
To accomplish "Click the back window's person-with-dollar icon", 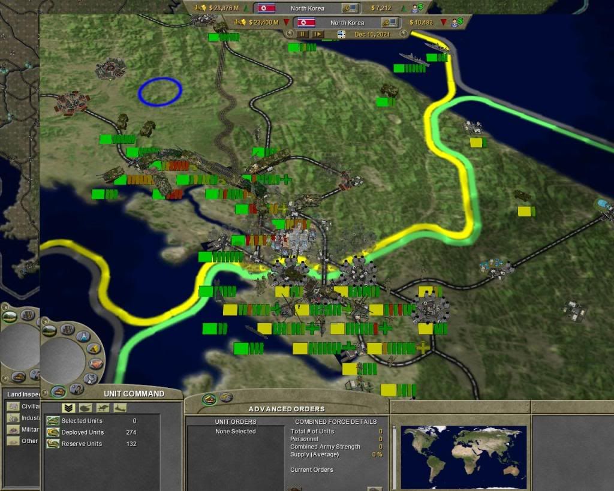I will click(x=417, y=7).
